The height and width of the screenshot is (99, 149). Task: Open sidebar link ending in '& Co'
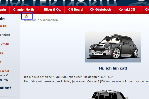(4, 71)
